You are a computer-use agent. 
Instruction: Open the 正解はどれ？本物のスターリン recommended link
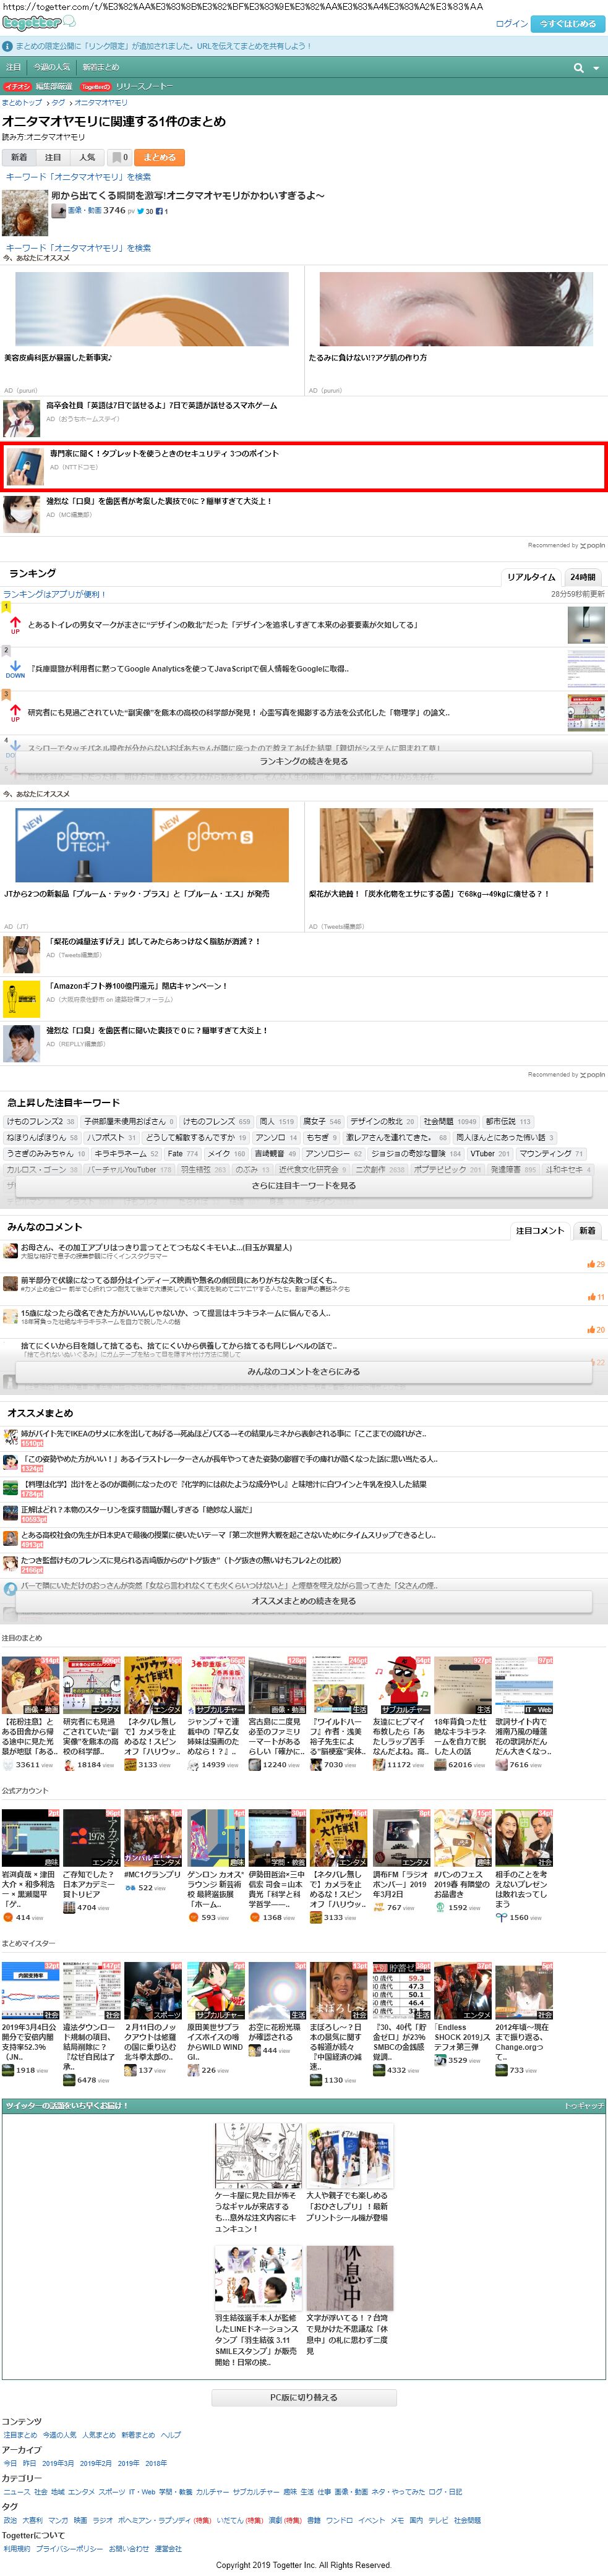pos(137,1510)
